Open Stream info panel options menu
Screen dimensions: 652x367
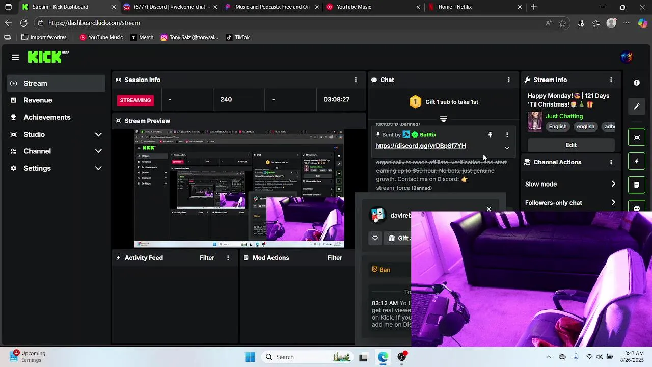(611, 80)
